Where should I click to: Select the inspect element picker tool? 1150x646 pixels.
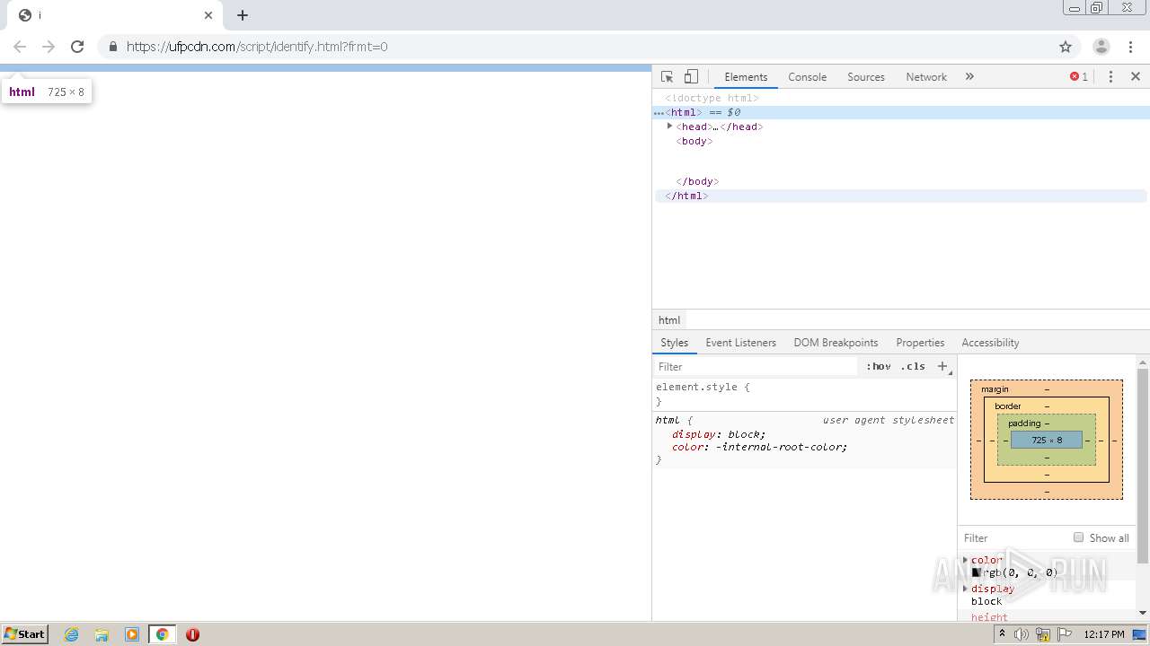pyautogui.click(x=667, y=77)
